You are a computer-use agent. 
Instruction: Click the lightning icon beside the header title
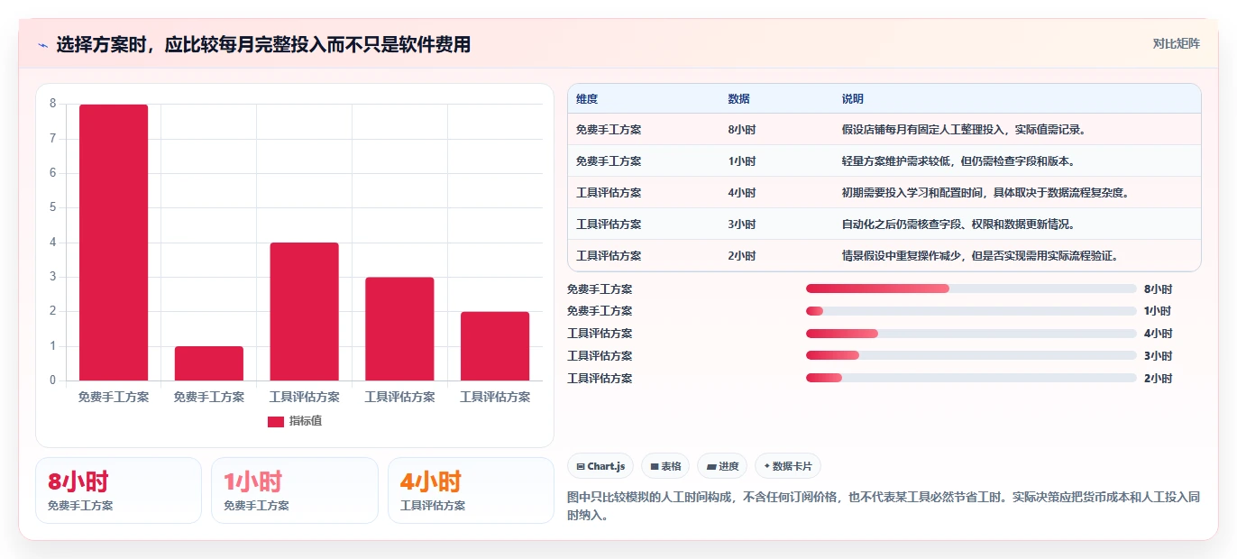[42, 45]
